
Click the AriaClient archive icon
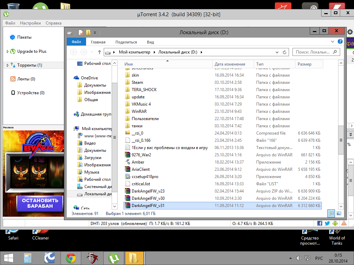point(128,169)
